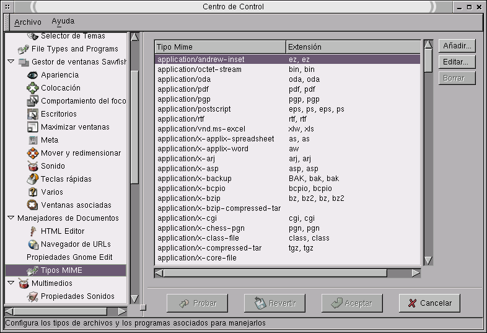This screenshot has width=487, height=333.
Task: Click the sidebar tree scroll-up arrow
Action: click(135, 37)
